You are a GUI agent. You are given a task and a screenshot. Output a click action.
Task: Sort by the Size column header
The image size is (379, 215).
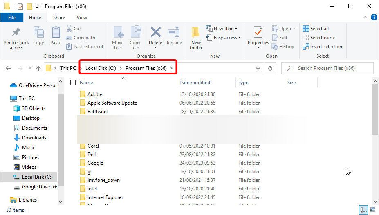tap(292, 83)
